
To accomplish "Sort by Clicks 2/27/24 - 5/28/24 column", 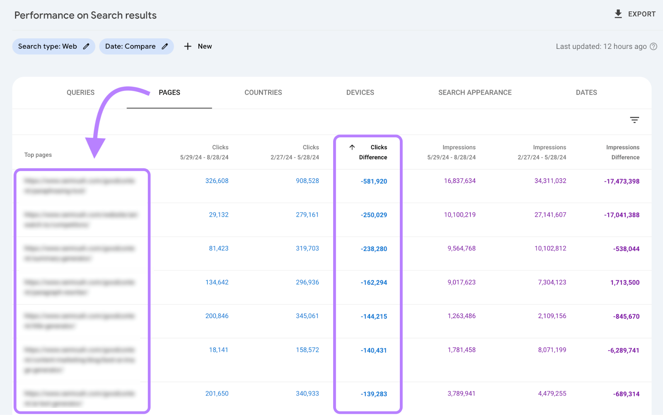I will point(295,152).
